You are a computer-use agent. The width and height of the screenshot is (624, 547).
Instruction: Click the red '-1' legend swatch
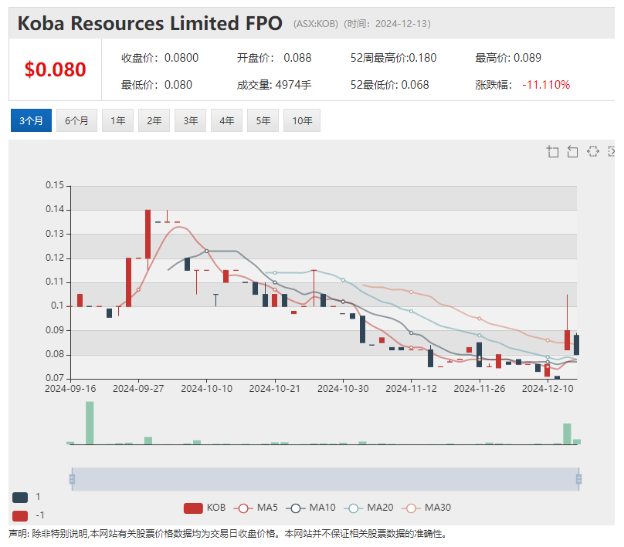(x=20, y=515)
